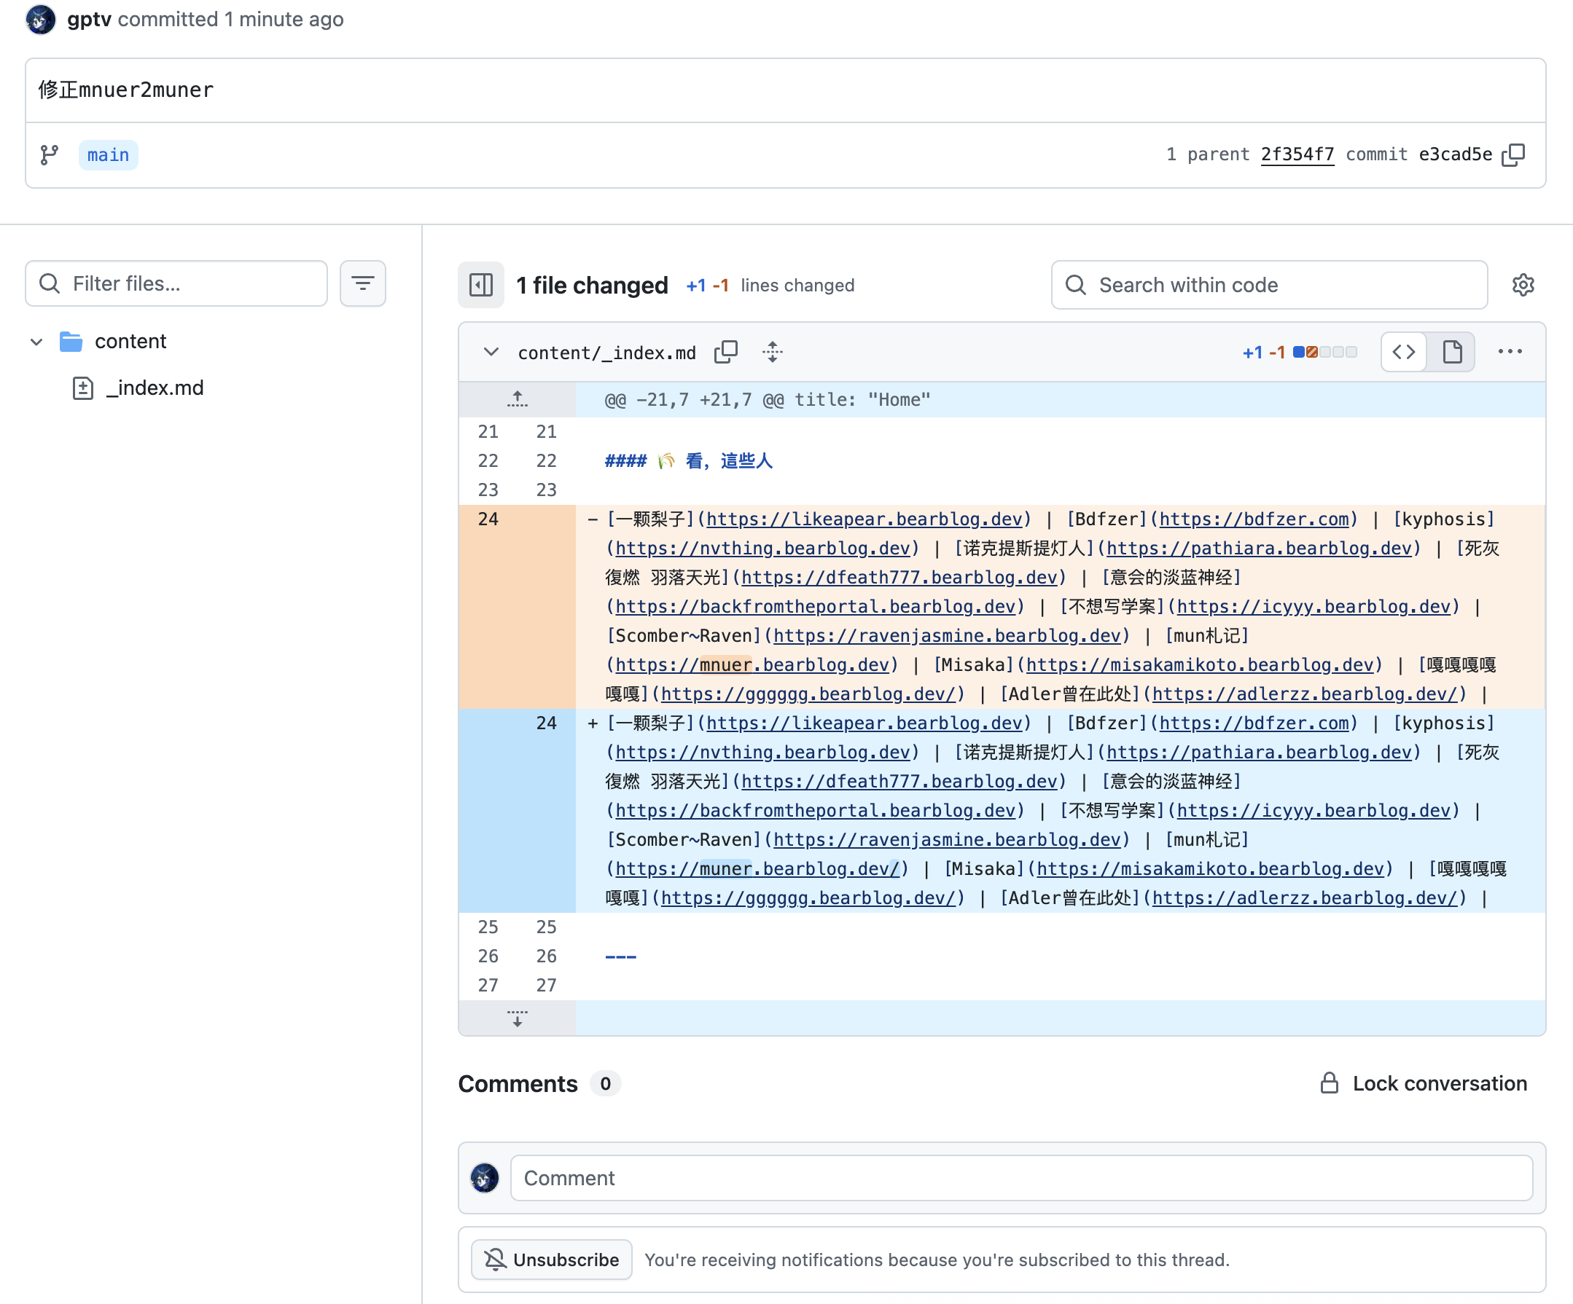1573x1304 pixels.
Task: Open the main branch label
Action: (x=108, y=155)
